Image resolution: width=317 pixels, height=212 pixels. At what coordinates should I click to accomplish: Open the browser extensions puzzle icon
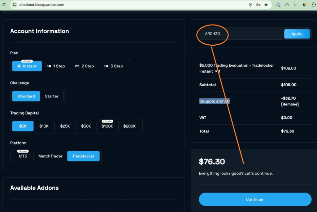pos(313,5)
